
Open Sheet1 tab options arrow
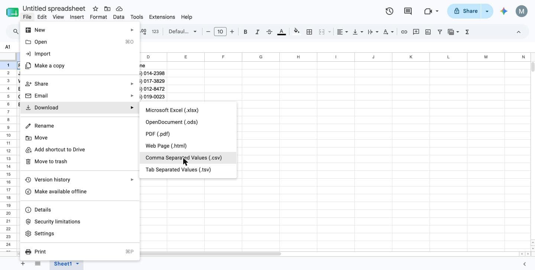[78, 264]
